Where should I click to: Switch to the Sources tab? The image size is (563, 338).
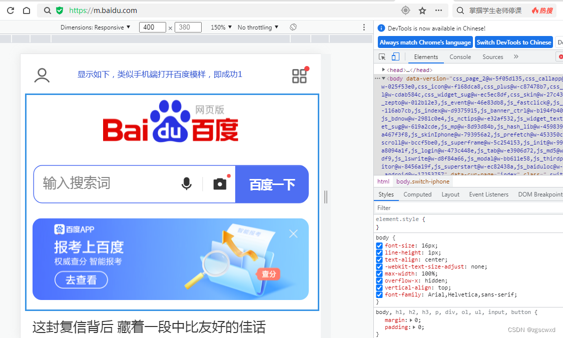[492, 56]
